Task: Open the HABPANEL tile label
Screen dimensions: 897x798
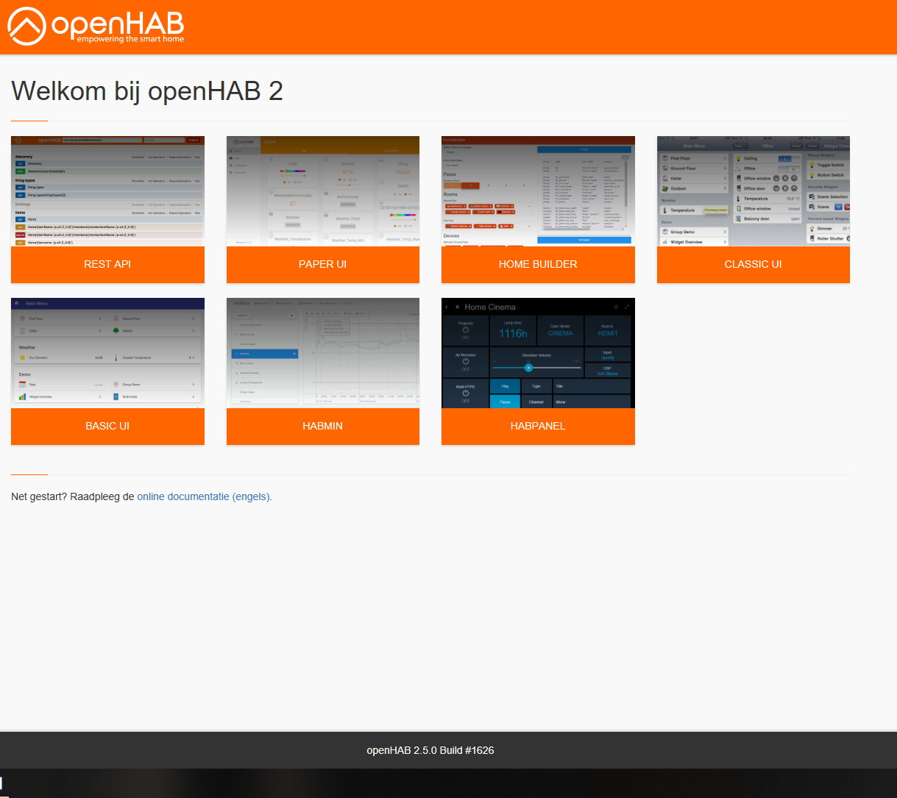Action: click(x=538, y=426)
